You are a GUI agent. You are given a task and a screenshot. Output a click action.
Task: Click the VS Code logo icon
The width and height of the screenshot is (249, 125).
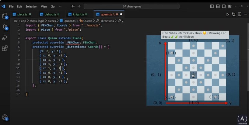point(3,6)
